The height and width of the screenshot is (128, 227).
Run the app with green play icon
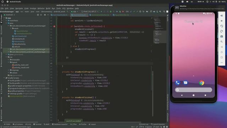click(x=101, y=11)
